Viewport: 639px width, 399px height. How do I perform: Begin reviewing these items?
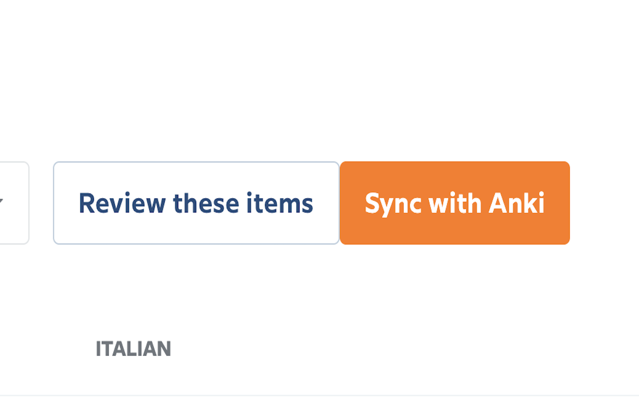click(x=196, y=203)
